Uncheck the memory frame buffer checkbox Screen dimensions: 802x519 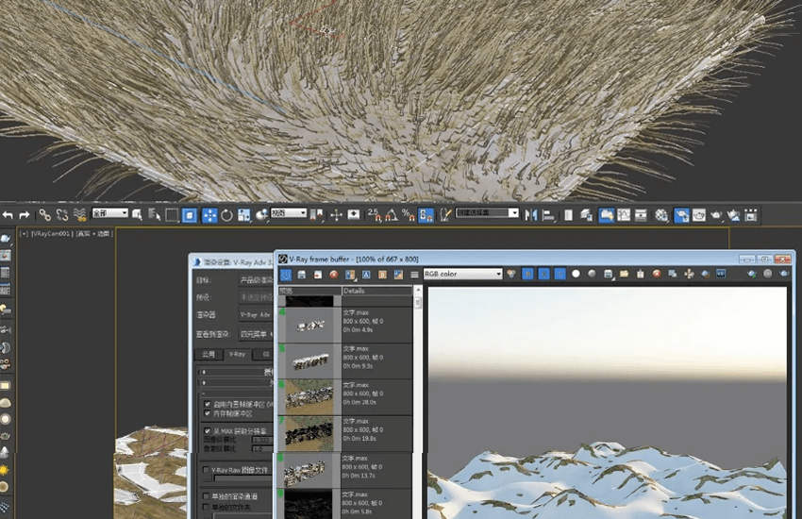(208, 413)
